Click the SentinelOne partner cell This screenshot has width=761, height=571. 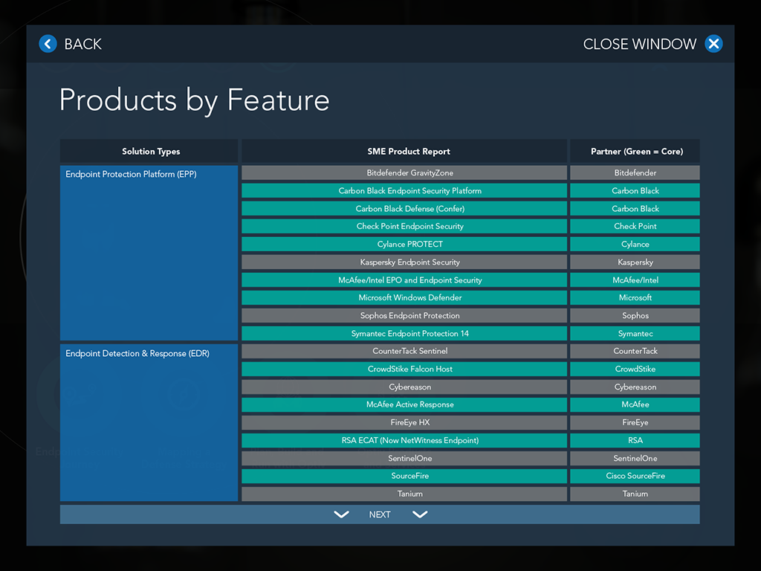tap(635, 458)
